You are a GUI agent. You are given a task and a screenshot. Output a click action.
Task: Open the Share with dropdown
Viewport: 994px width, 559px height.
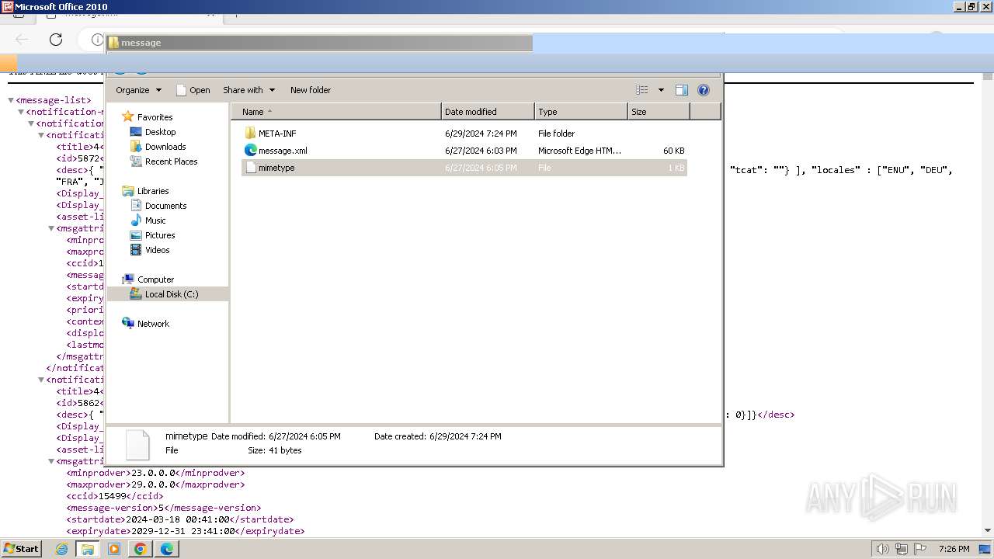coord(248,90)
